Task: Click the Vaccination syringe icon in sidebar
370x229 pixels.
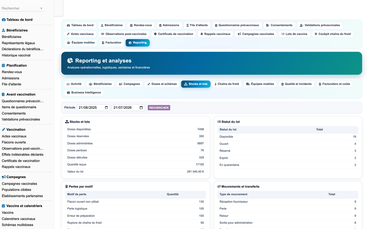Action: click(x=4, y=129)
